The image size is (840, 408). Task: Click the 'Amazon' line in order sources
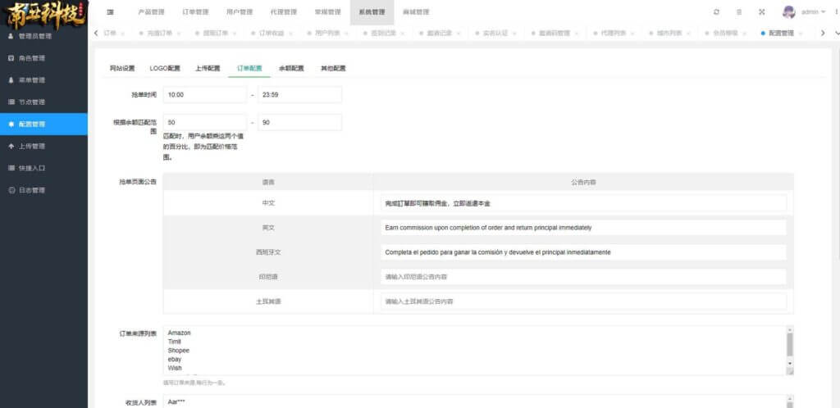pos(179,333)
